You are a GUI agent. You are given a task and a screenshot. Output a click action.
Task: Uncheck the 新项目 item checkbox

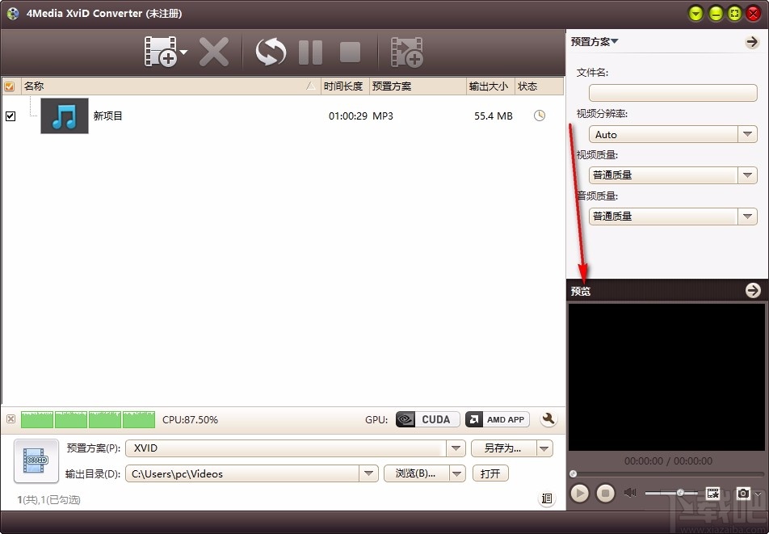tap(11, 116)
